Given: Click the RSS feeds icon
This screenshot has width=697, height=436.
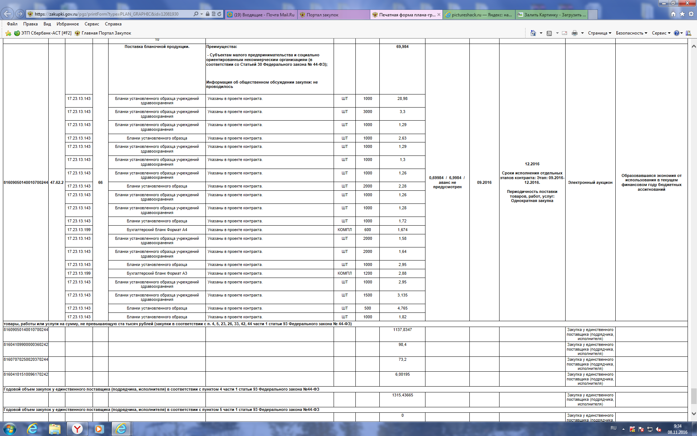Looking at the screenshot, I should coord(549,33).
